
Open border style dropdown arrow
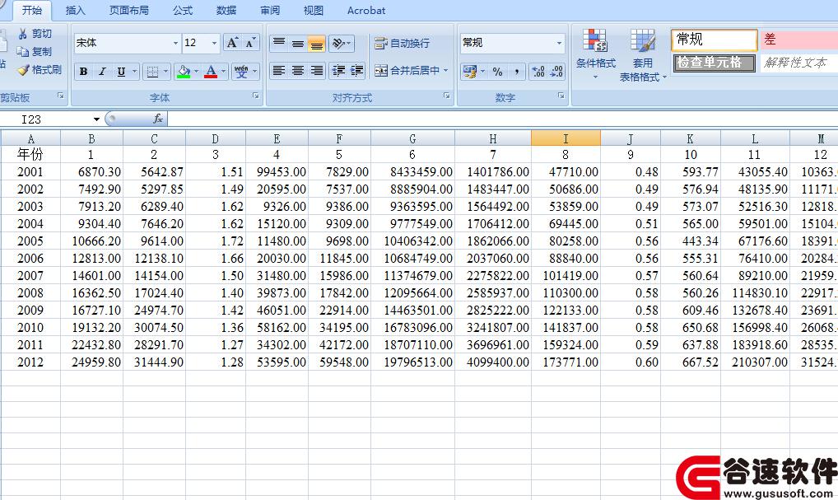165,71
